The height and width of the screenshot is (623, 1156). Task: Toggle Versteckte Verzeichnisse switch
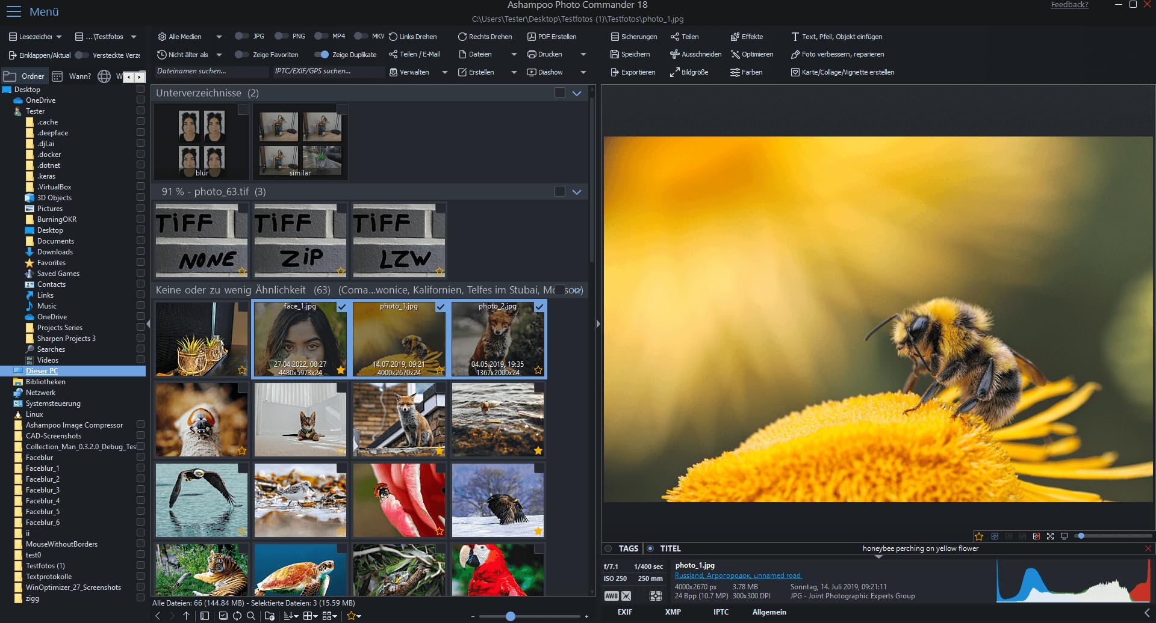(x=81, y=55)
